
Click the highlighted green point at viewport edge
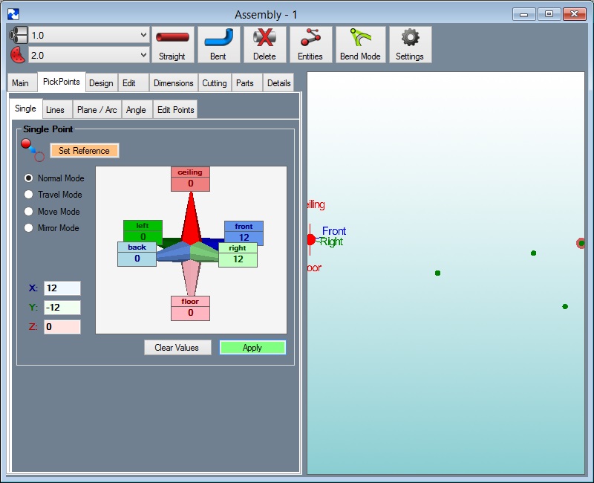(581, 243)
